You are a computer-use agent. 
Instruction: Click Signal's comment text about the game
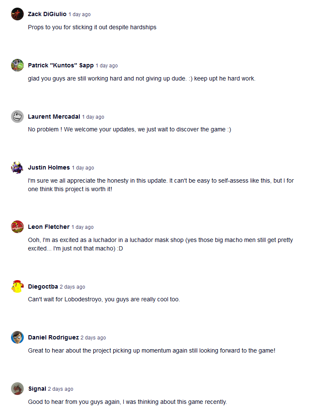127,402
